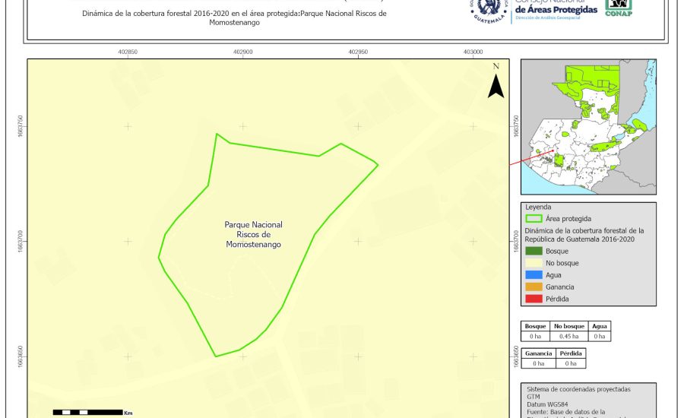The height and width of the screenshot is (418, 684).
Task: Click the CONAP logo in the header
Action: point(618,8)
